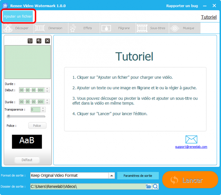This screenshot has width=221, height=195.
Task: Click the Début time field
Action: [32, 90]
